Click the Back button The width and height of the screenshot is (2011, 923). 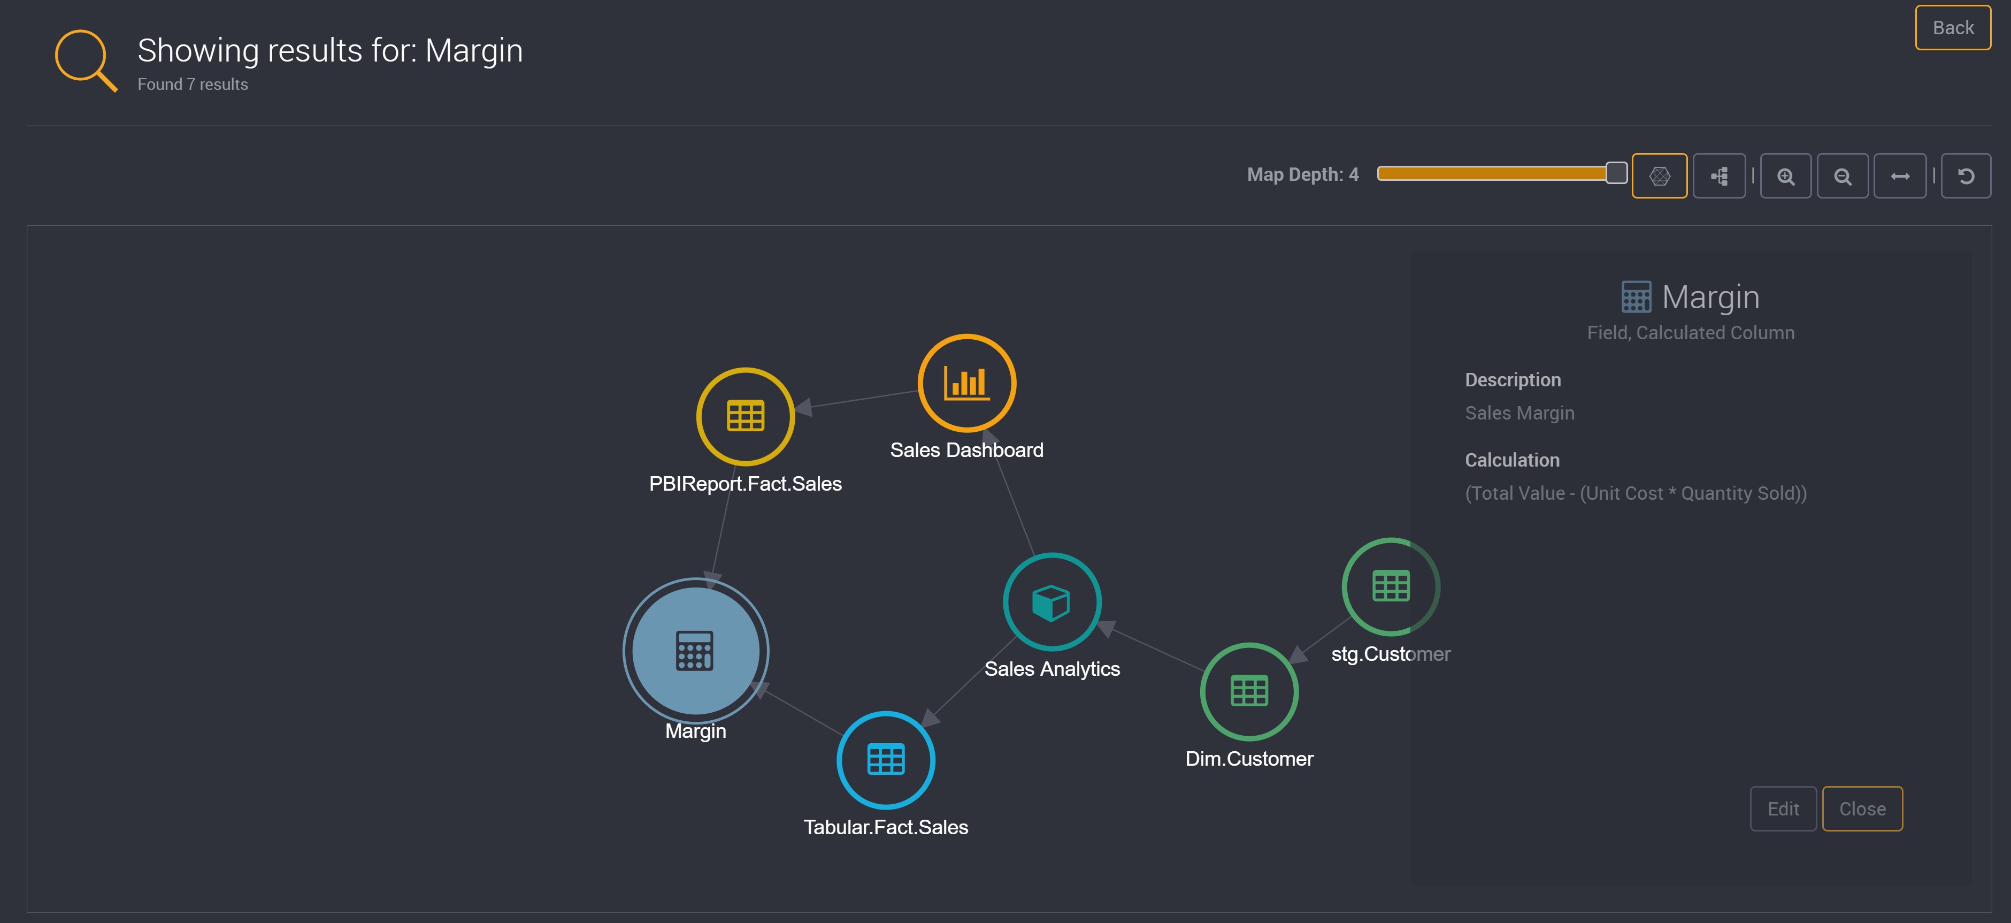(1953, 28)
